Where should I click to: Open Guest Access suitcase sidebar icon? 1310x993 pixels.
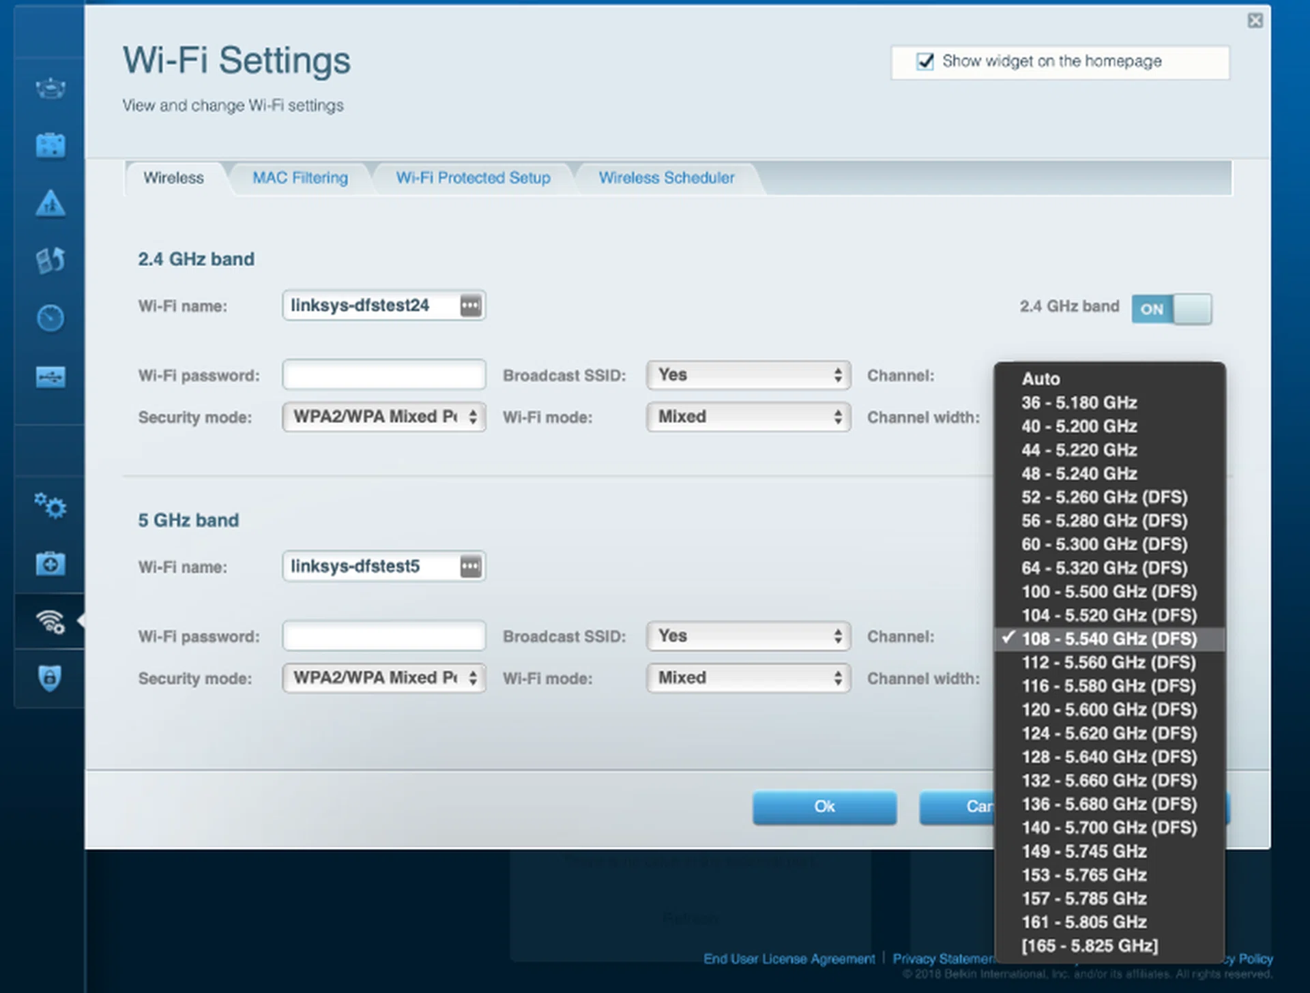(x=50, y=145)
